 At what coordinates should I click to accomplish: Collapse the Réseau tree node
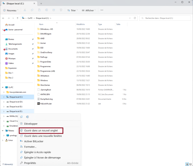tap(3, 131)
